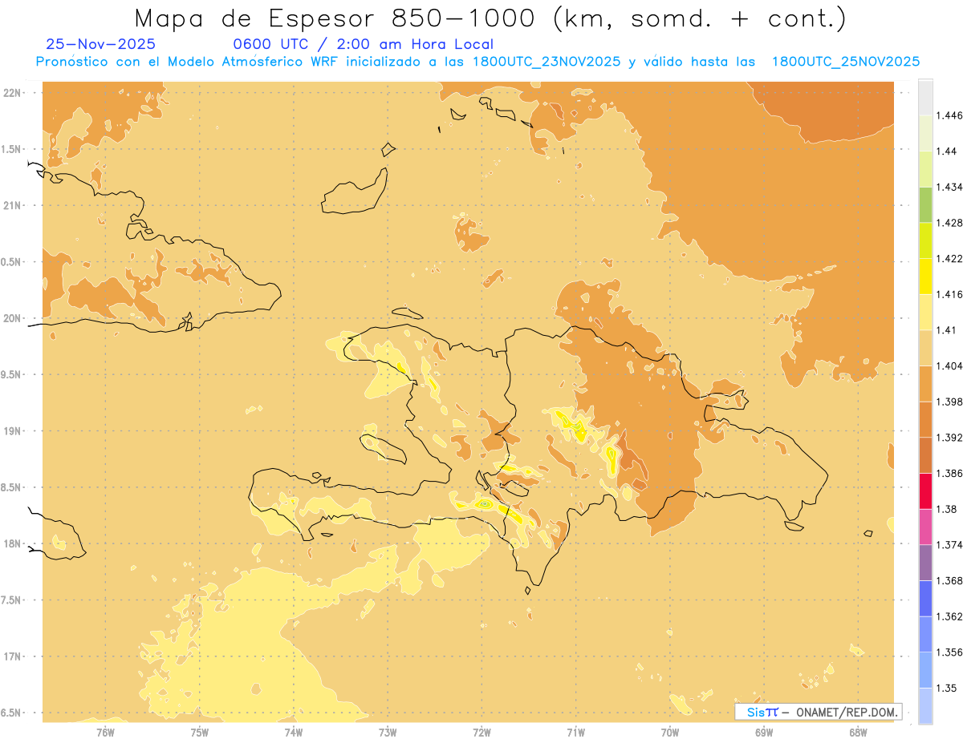Click the legend value 1.35
Viewport: 963px width, 743px height.
pos(947,688)
